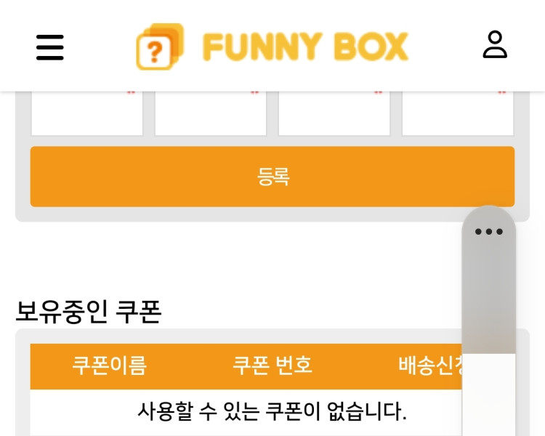
Task: Click the red asterisk on first code box
Action: [x=131, y=93]
